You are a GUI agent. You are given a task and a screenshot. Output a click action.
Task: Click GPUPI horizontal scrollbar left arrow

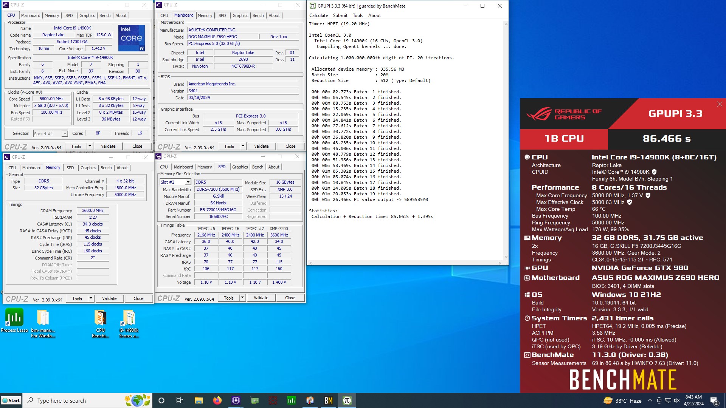pyautogui.click(x=311, y=263)
